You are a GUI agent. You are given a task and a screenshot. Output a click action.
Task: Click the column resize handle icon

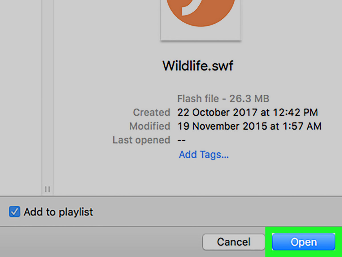coord(48,189)
